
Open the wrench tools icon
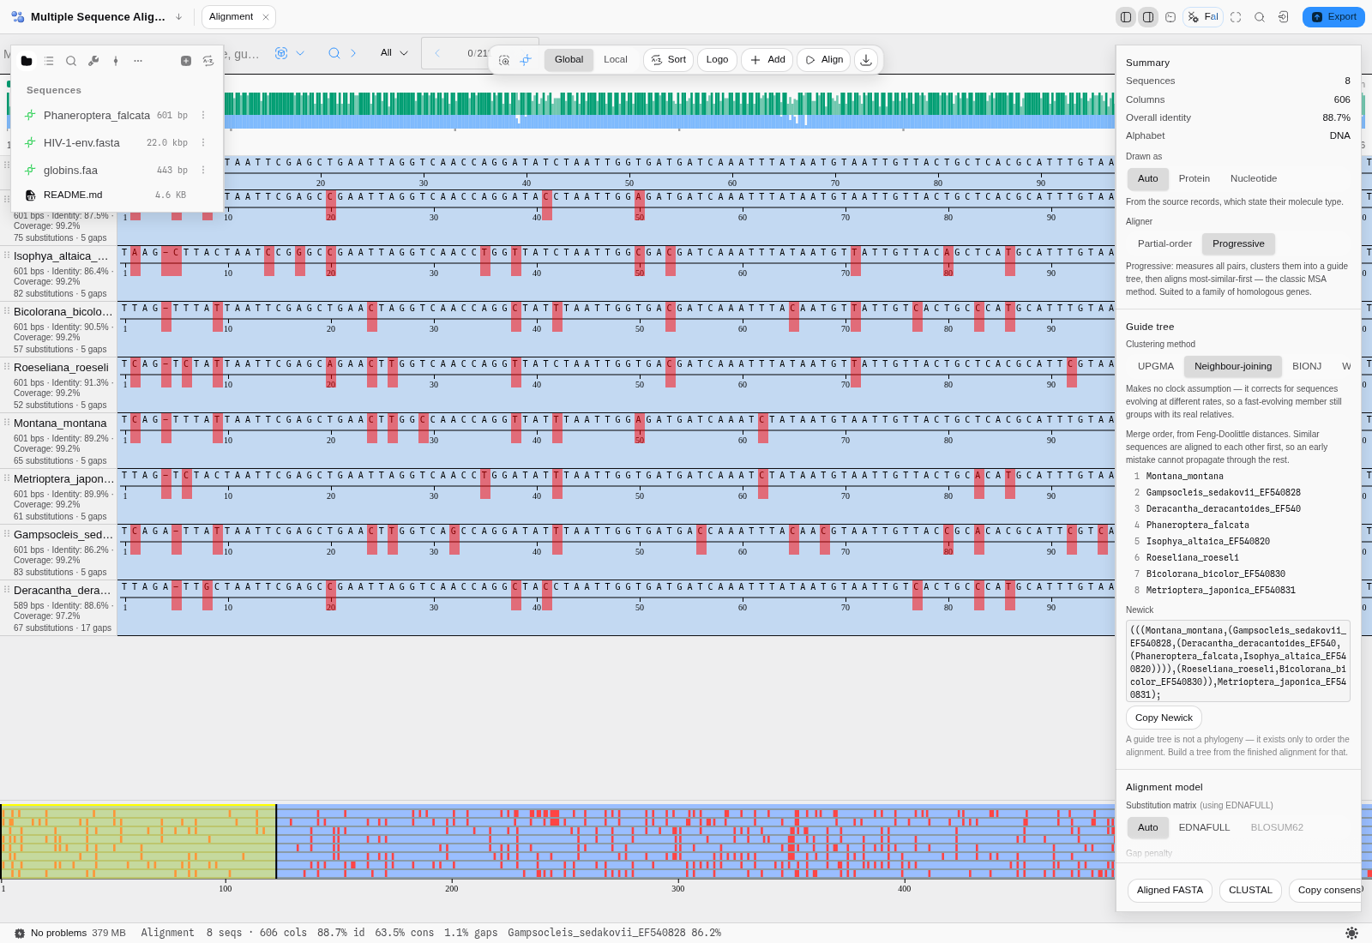click(93, 61)
